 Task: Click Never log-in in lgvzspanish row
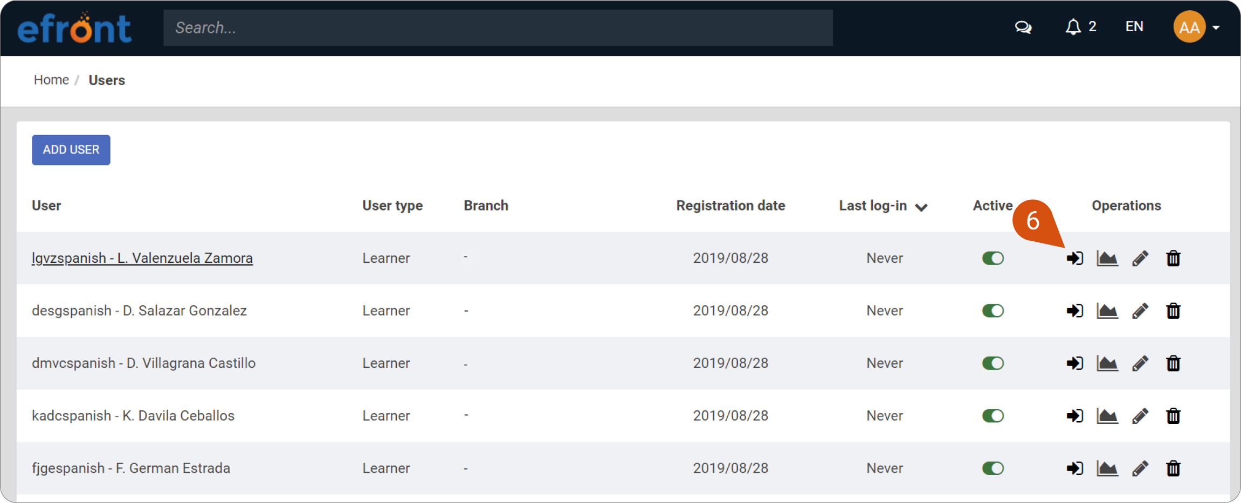[885, 259]
